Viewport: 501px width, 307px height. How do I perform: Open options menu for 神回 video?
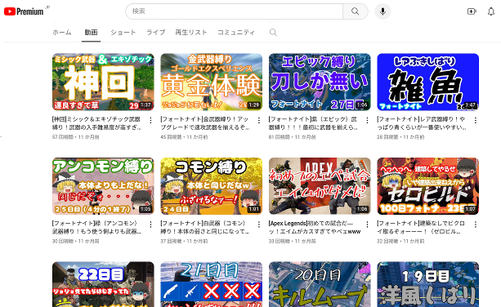150,120
